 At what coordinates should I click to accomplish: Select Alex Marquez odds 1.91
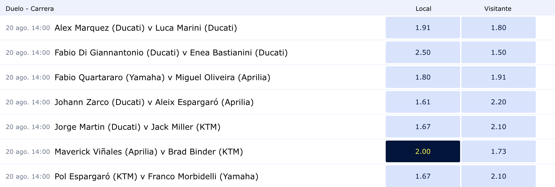click(423, 28)
